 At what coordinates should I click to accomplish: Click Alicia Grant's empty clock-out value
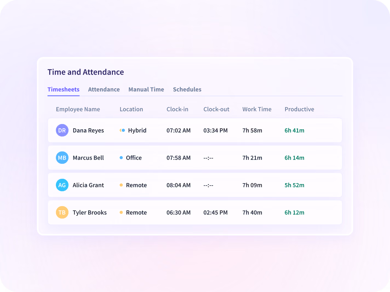208,185
